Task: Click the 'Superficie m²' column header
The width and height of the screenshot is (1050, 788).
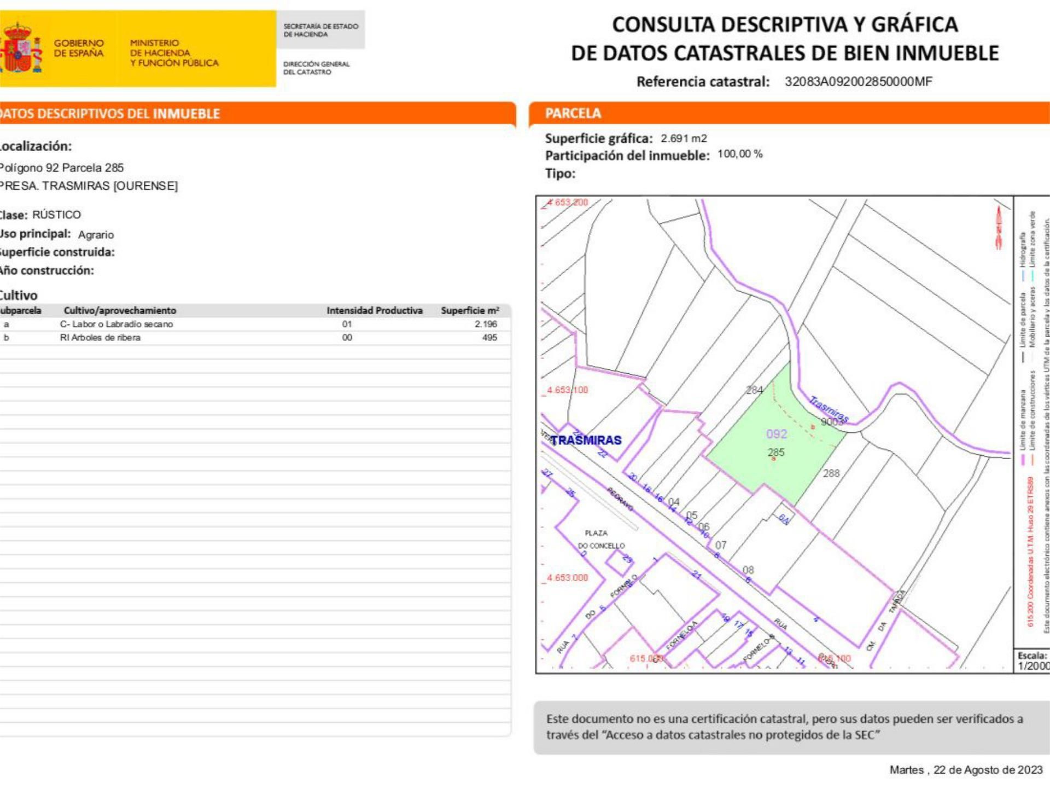Action: tap(470, 311)
